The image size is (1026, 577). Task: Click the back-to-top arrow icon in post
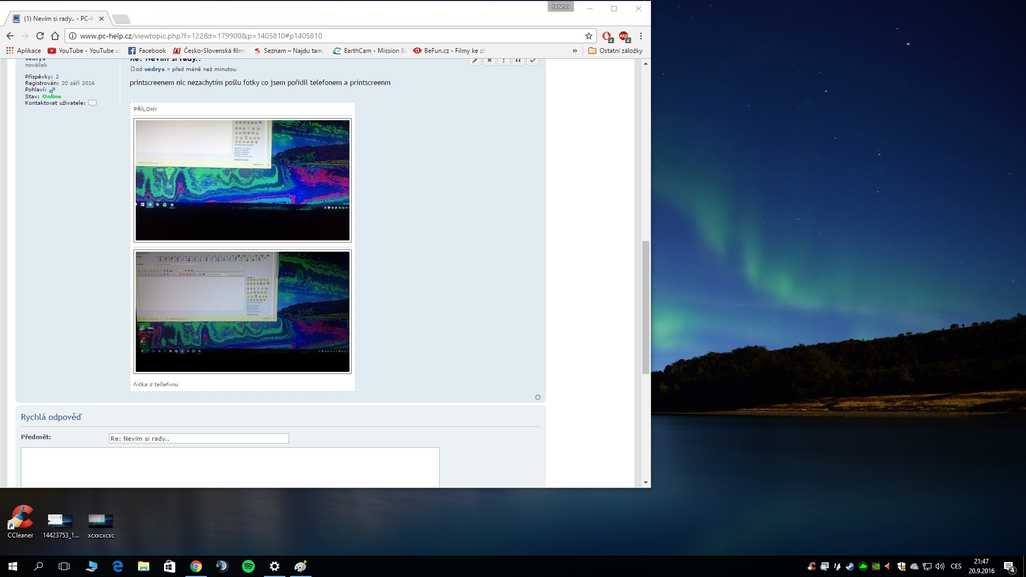(x=538, y=397)
